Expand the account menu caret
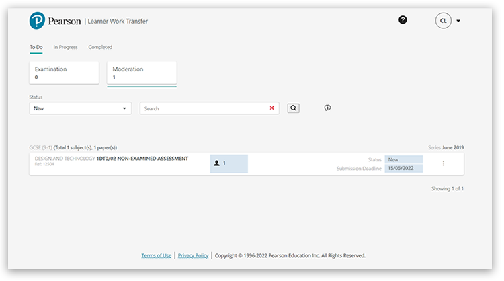 (458, 21)
